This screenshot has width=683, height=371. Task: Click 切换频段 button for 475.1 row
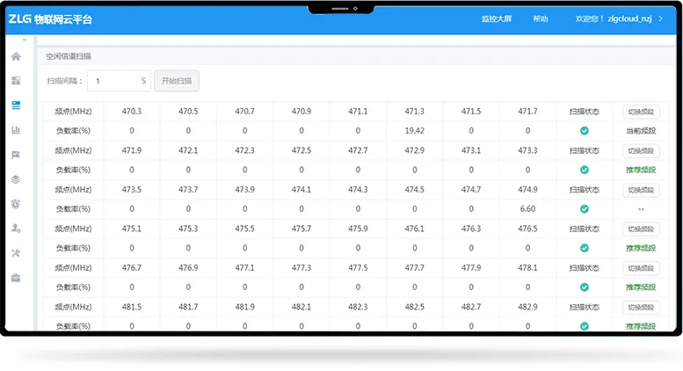(641, 229)
